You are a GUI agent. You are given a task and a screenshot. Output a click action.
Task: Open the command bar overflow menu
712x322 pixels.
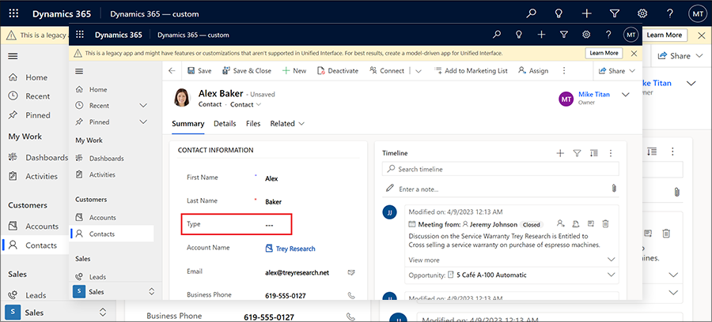click(x=564, y=71)
